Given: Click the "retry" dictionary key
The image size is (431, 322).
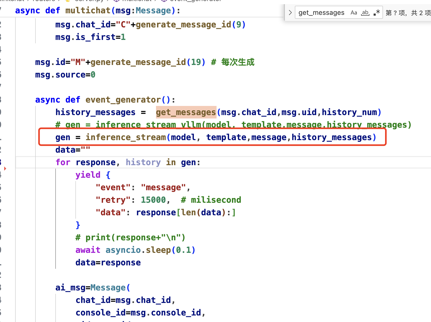Looking at the screenshot, I should [113, 200].
